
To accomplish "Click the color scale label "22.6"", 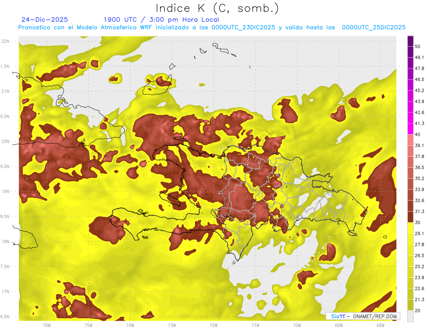I will 420,289.
